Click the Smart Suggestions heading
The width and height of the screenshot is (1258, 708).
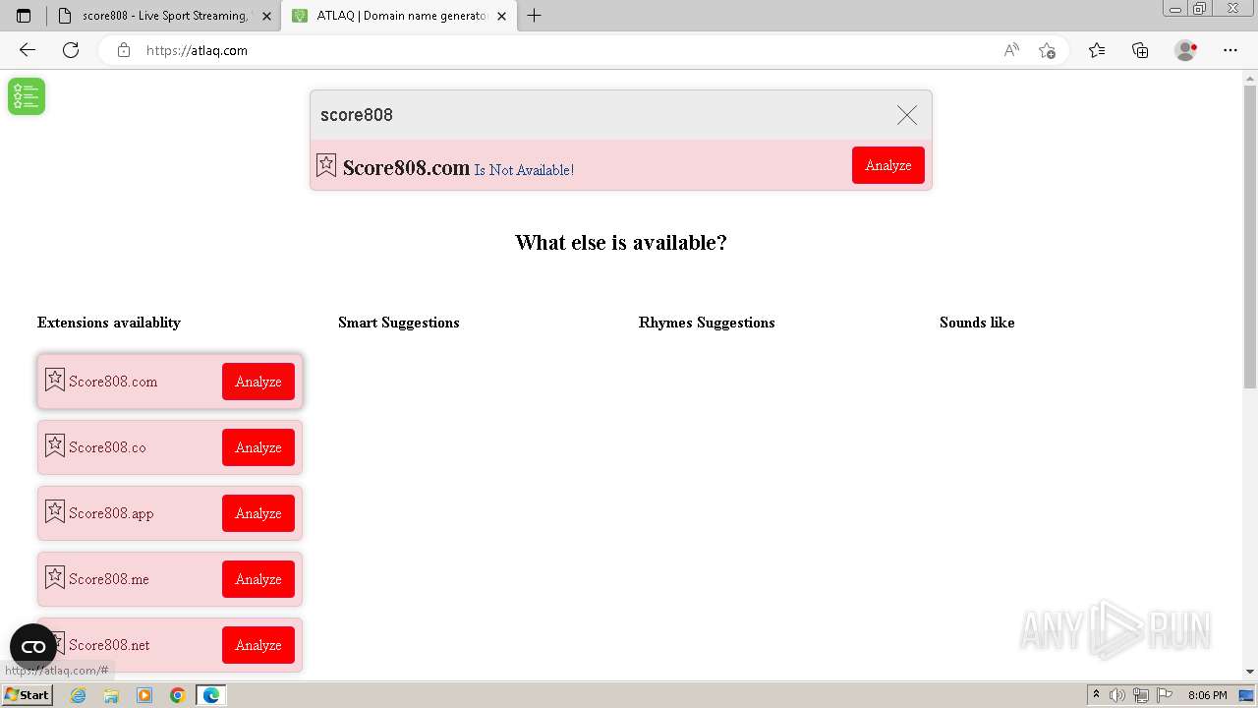click(399, 323)
